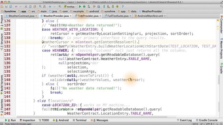Open the Run tool window
The height and width of the screenshot is (125, 223).
coord(10,120)
